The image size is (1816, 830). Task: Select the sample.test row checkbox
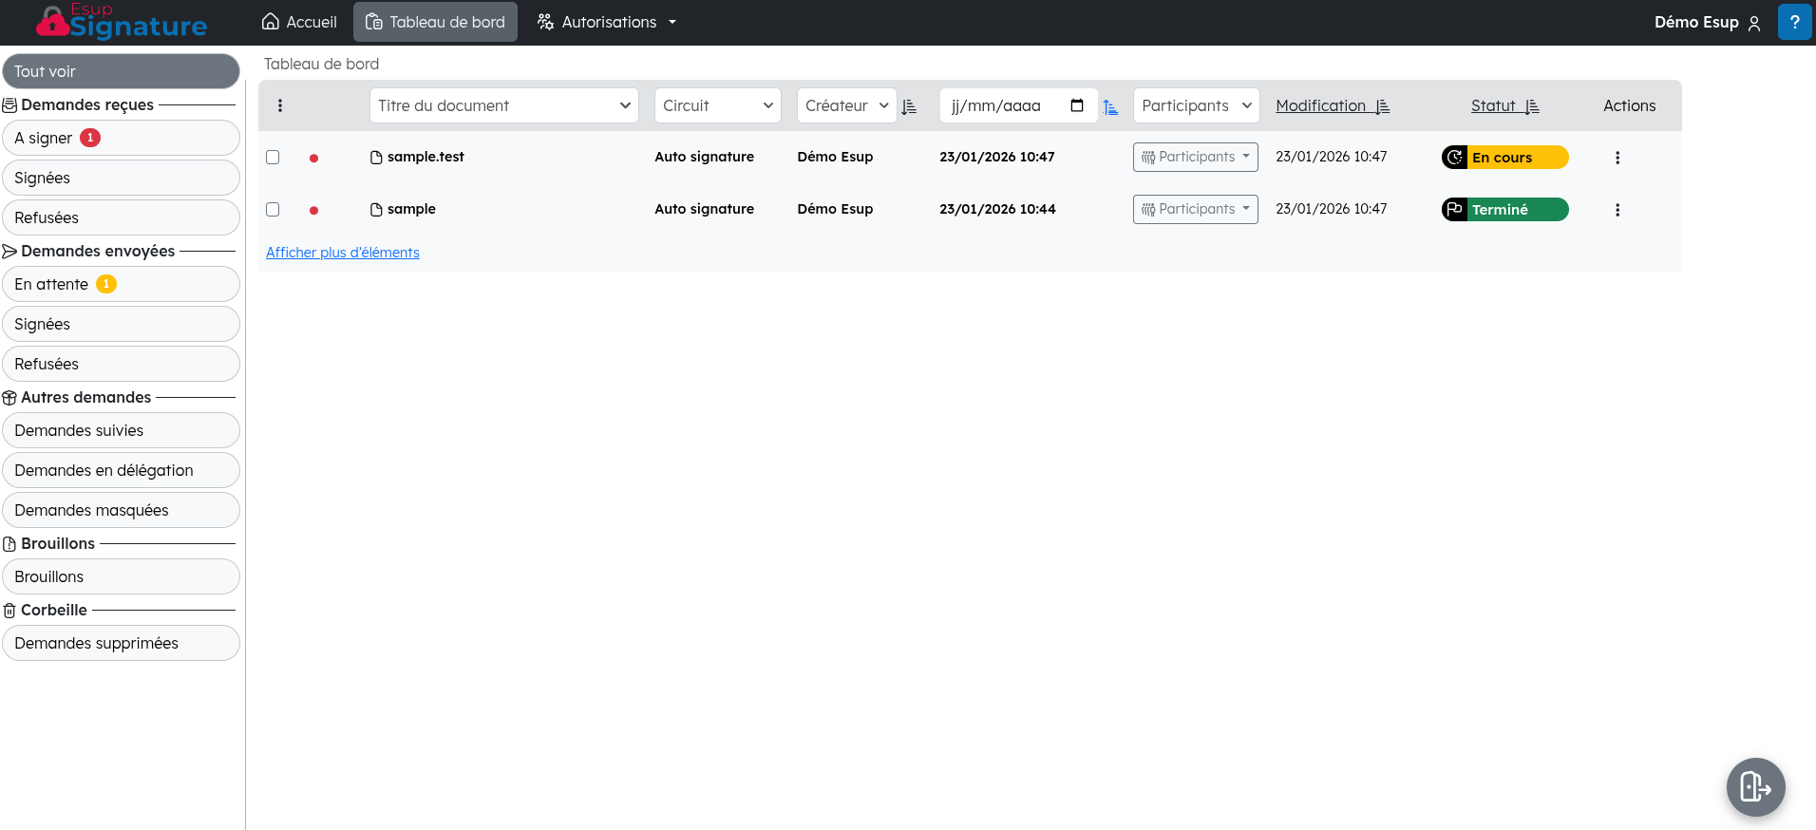(x=273, y=157)
